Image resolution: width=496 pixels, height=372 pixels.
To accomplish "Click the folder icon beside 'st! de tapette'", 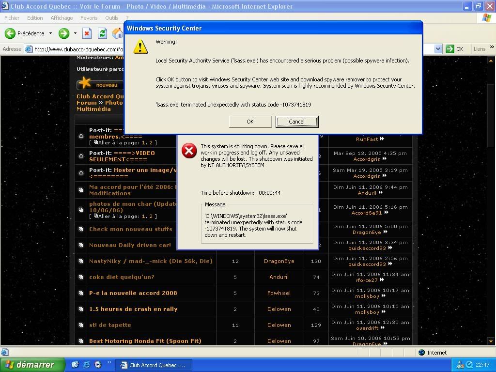I will 81,325.
